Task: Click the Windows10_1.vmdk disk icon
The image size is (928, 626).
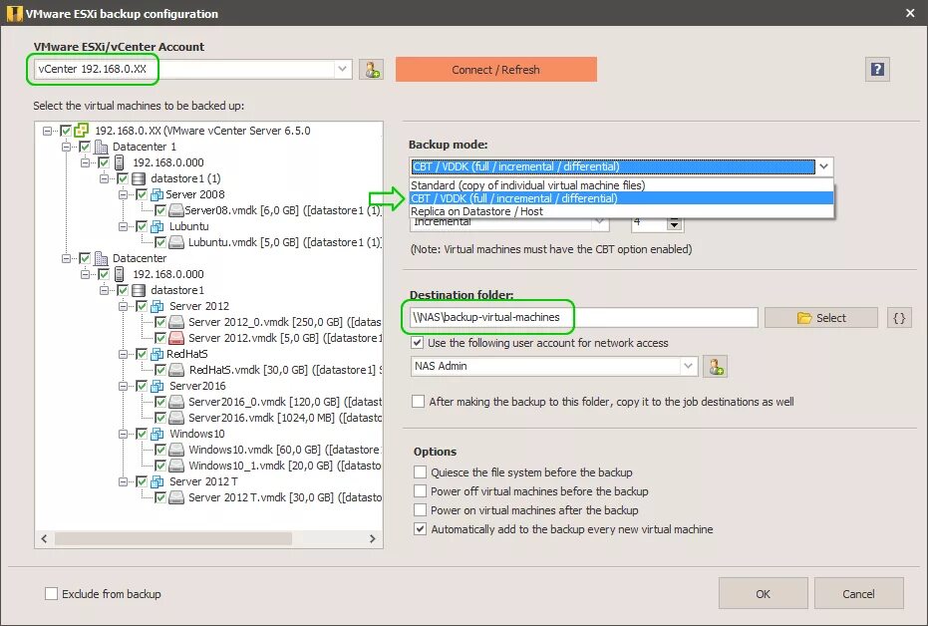Action: coord(175,466)
